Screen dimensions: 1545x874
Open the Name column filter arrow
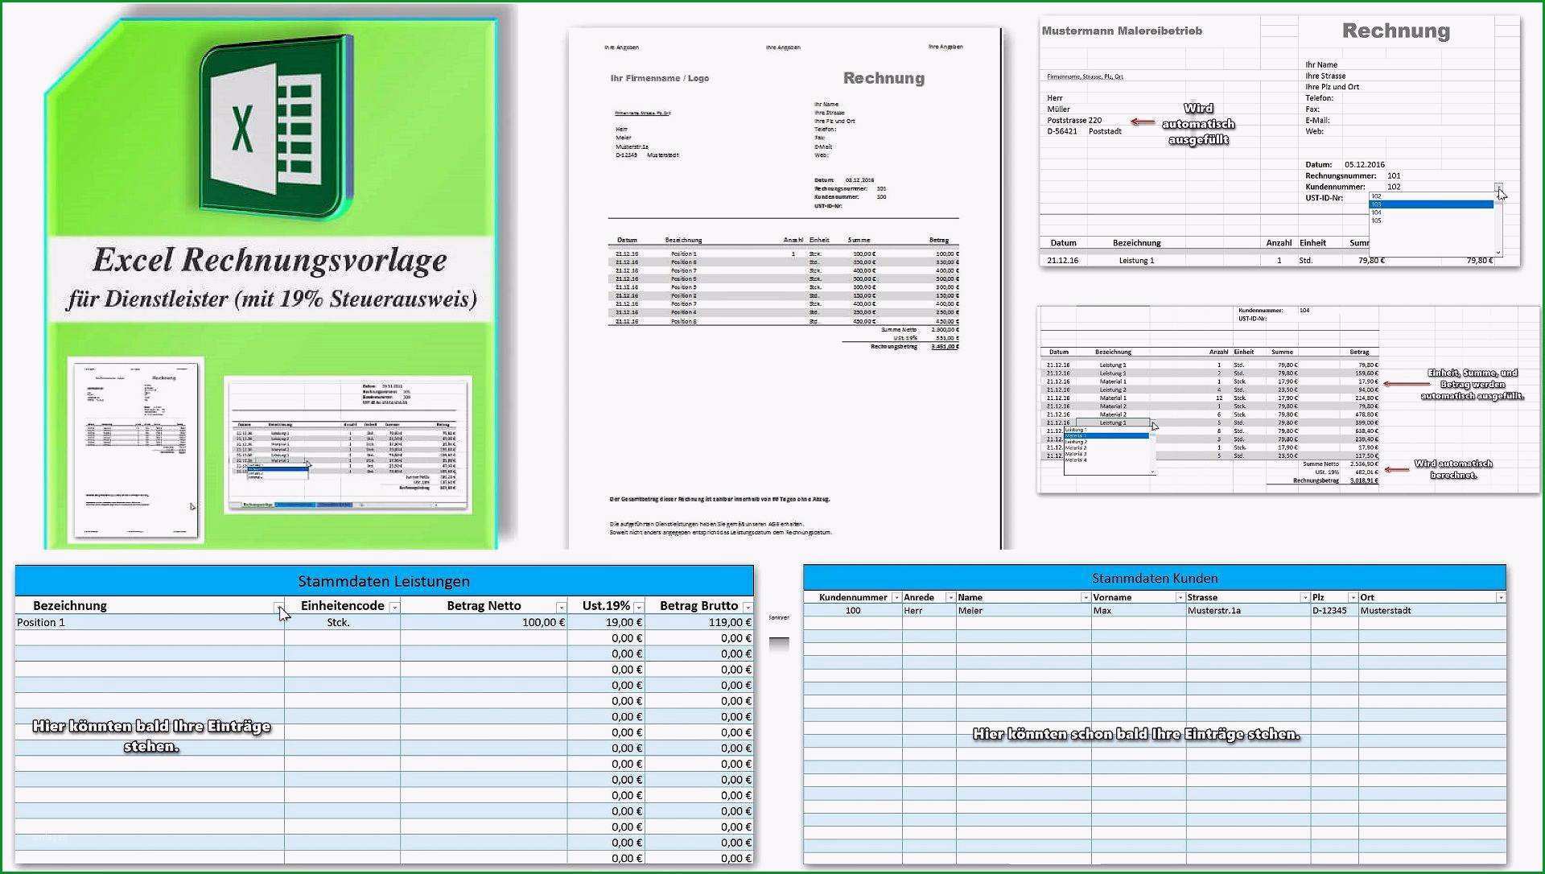[1086, 598]
